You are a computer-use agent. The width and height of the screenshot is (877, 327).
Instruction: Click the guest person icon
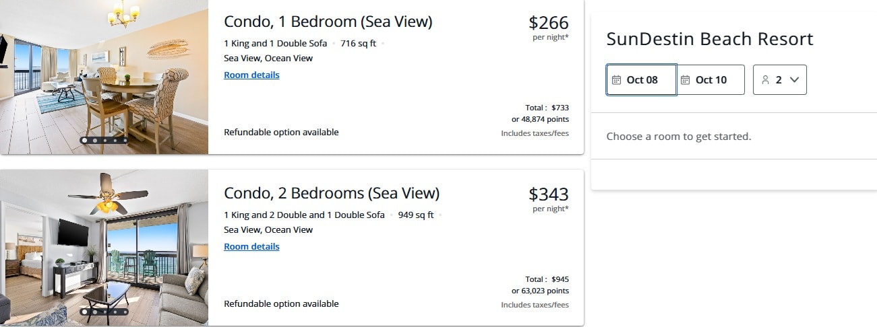(765, 80)
